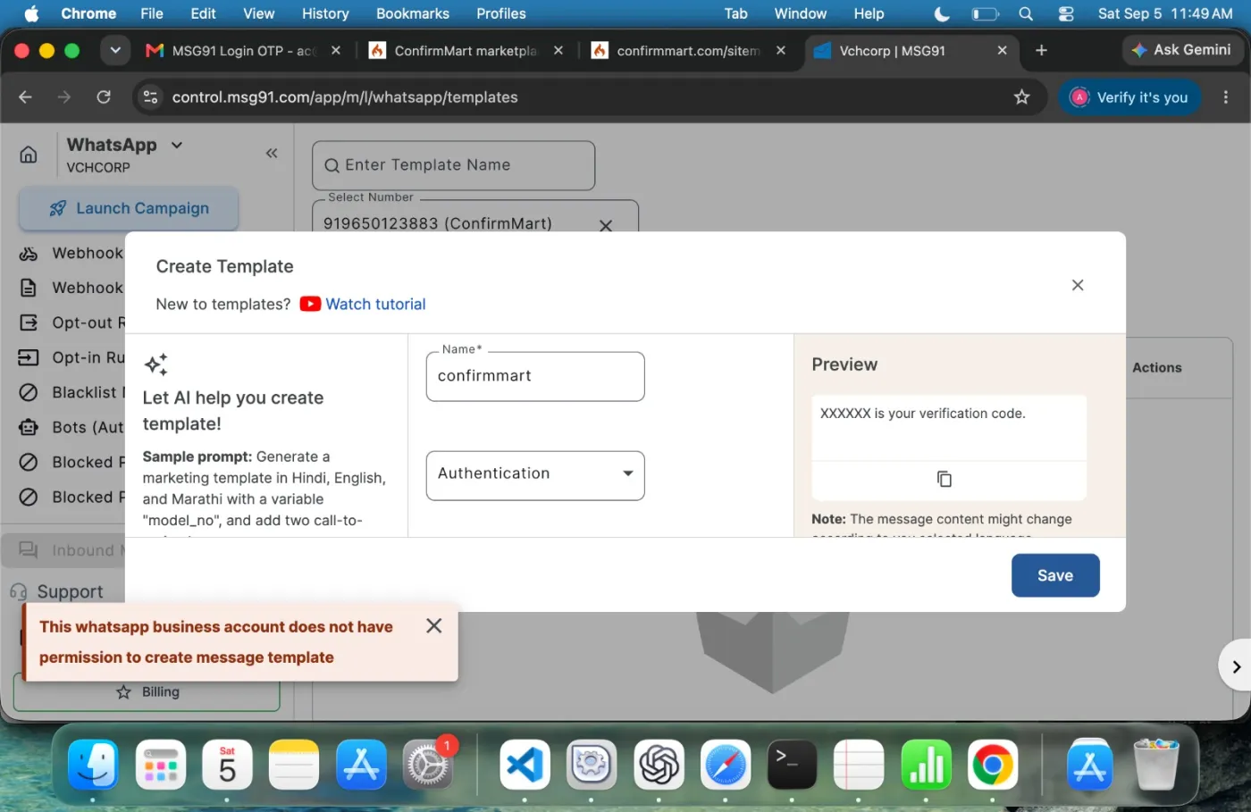This screenshot has height=812, width=1251.
Task: Open the Opt-out item in the sidebar
Action: 71,322
